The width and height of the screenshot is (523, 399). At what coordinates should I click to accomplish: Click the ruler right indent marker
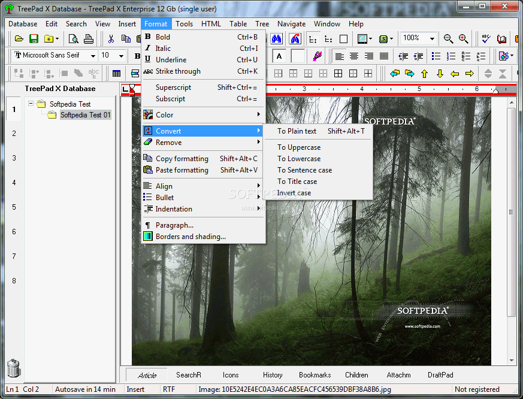(x=495, y=90)
